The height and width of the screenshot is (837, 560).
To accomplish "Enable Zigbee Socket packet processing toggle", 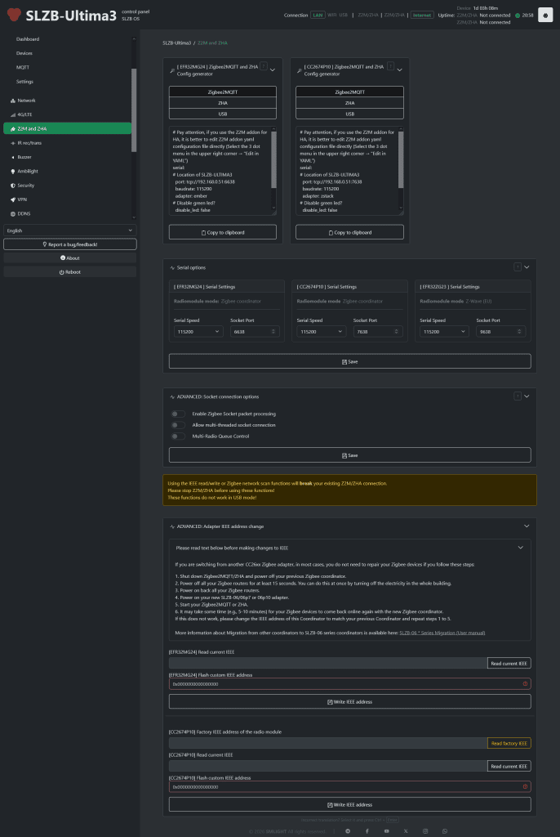I will [178, 414].
